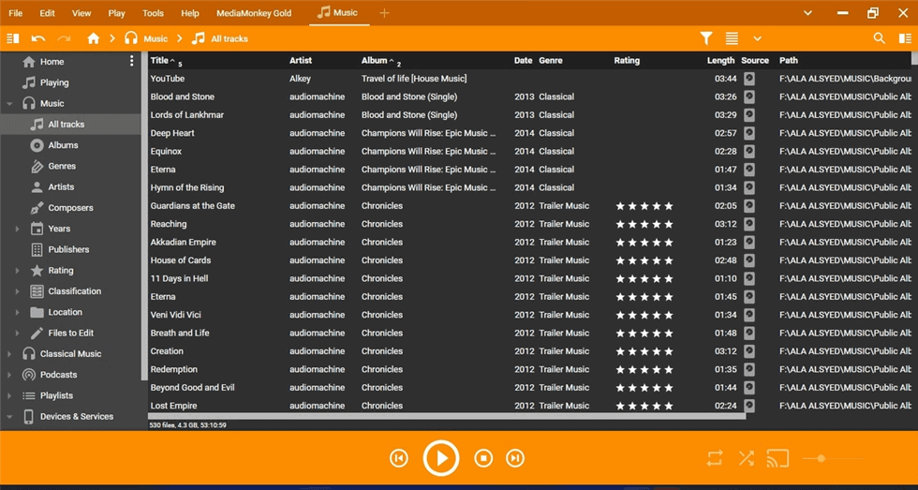Select Devices & Services in sidebar
This screenshot has width=918, height=490.
77,417
